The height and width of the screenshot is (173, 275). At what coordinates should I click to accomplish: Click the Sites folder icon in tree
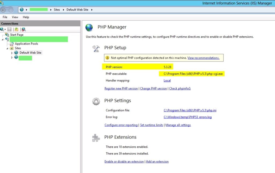(x=12, y=48)
